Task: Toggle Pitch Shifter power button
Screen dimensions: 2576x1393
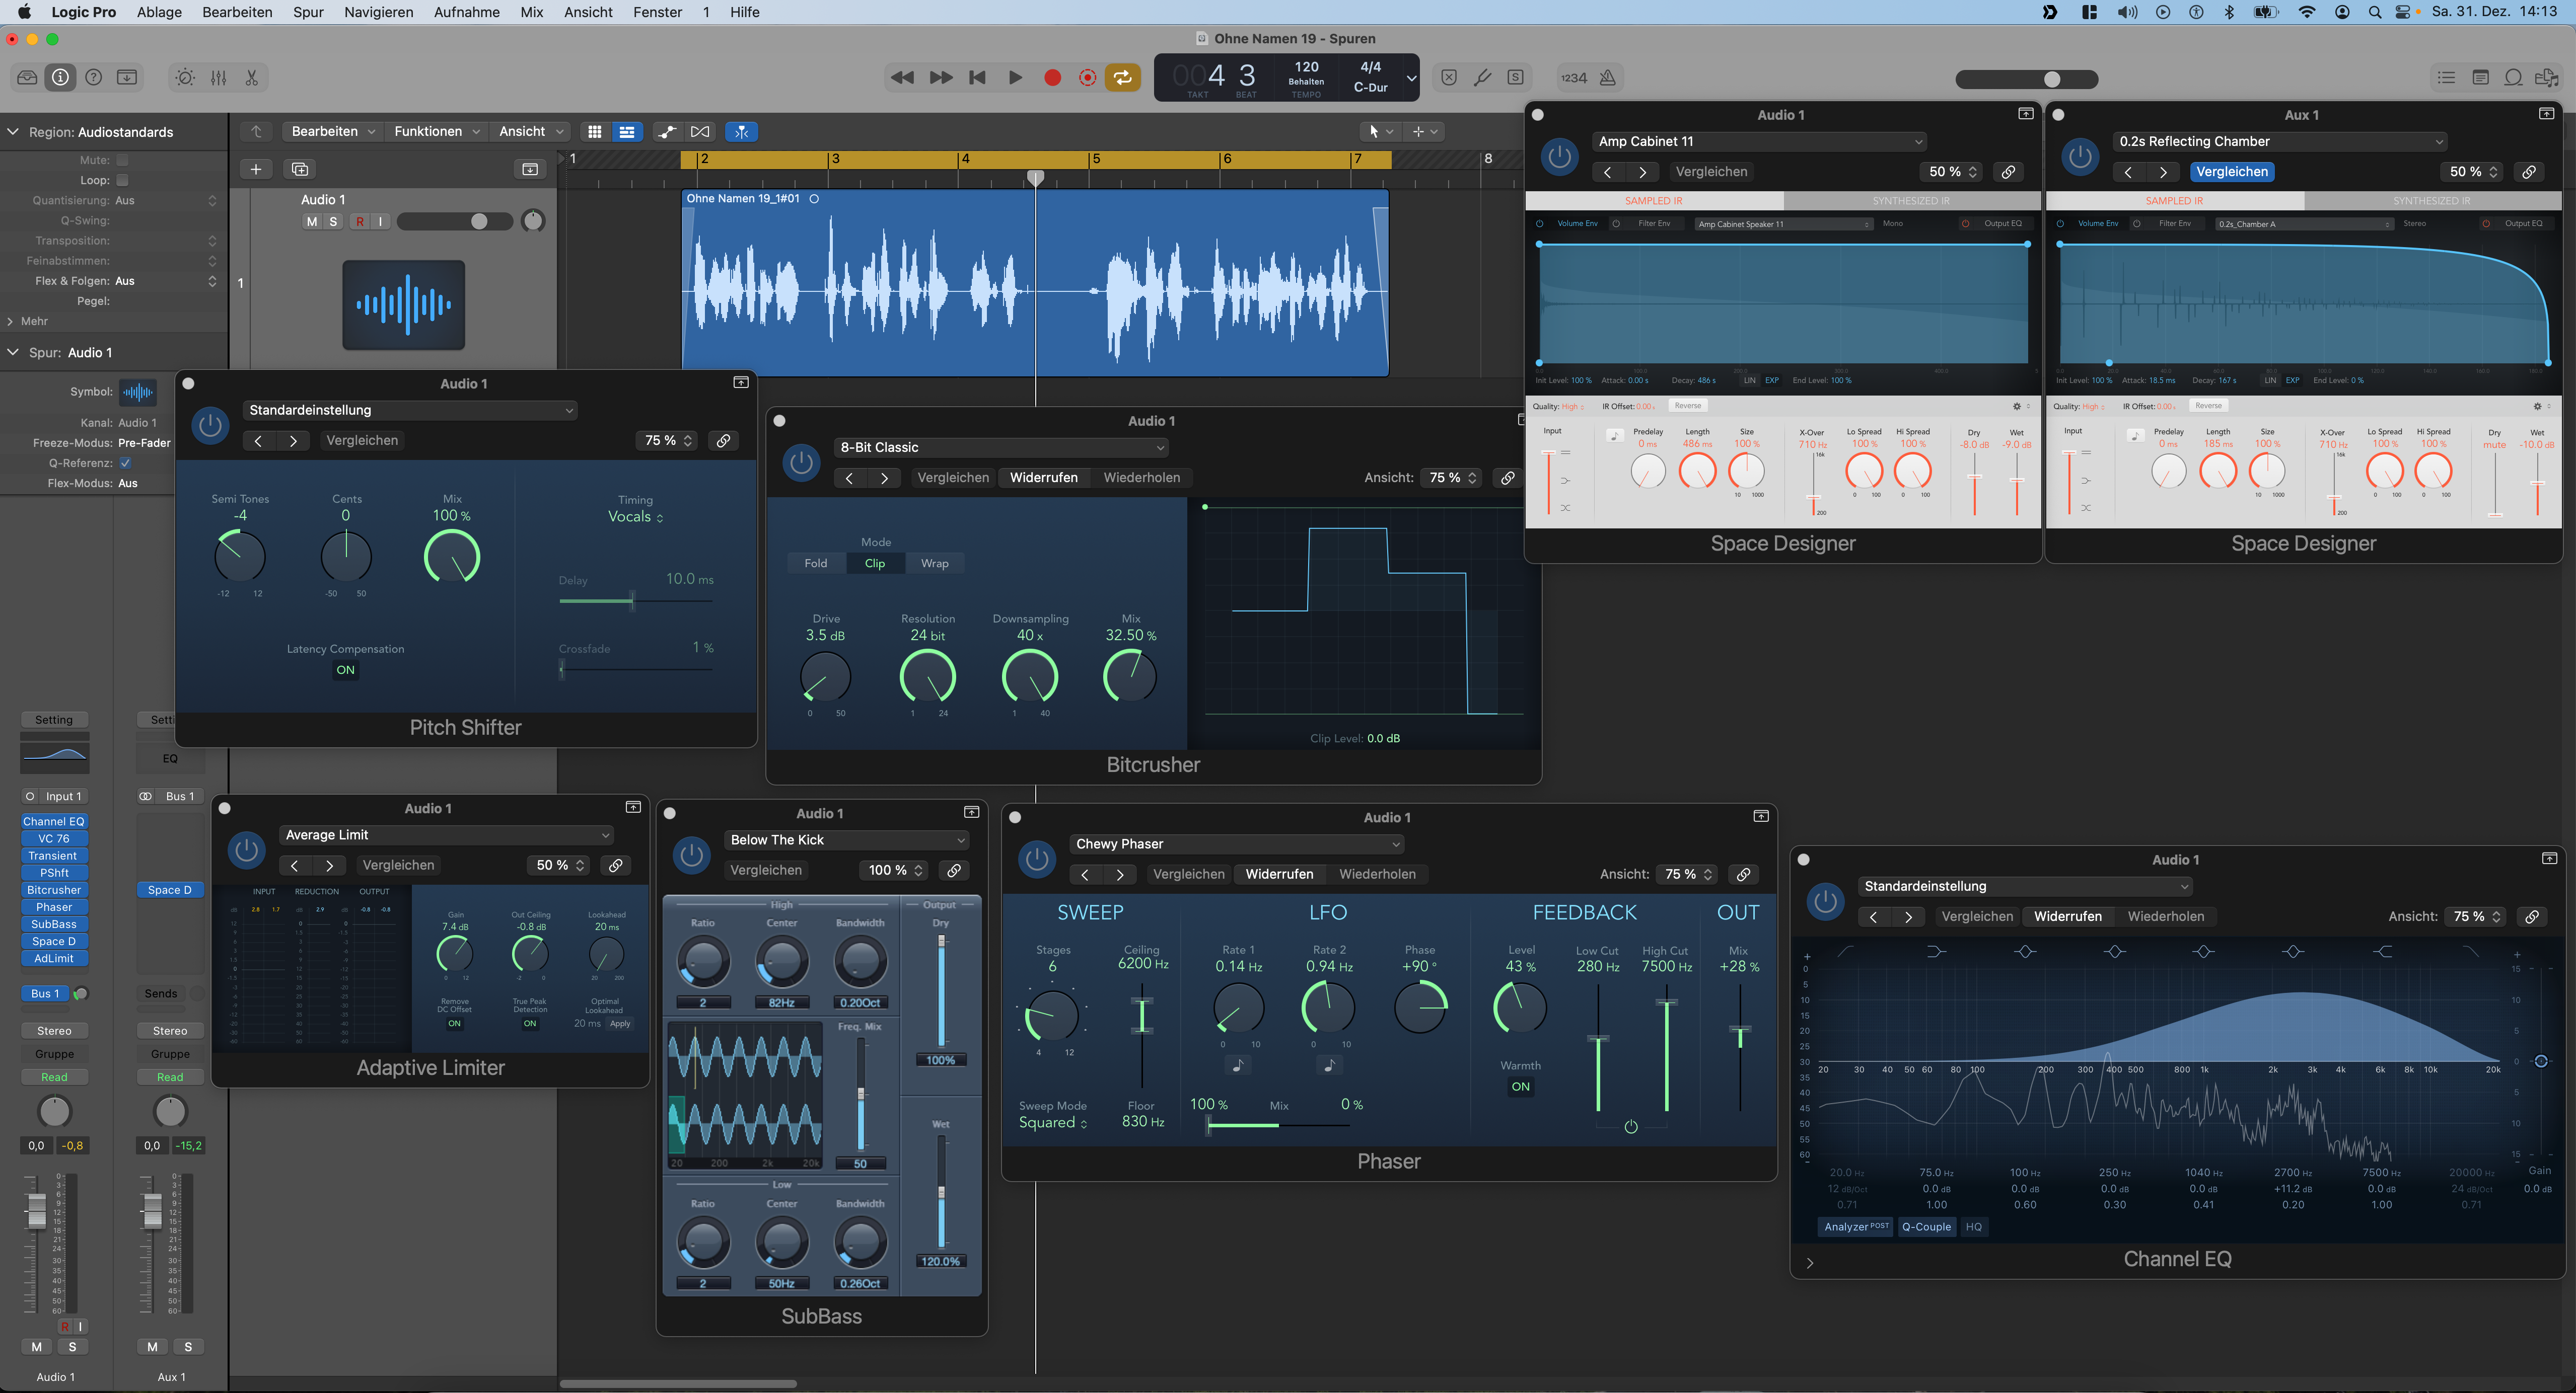Action: tap(210, 425)
